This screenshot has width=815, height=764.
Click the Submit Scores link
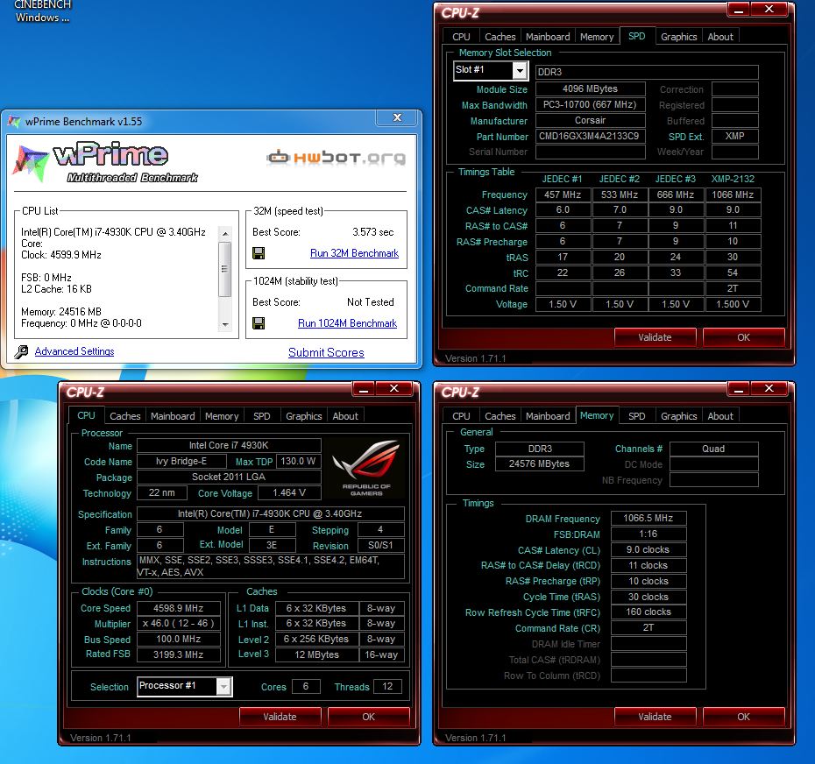(326, 352)
